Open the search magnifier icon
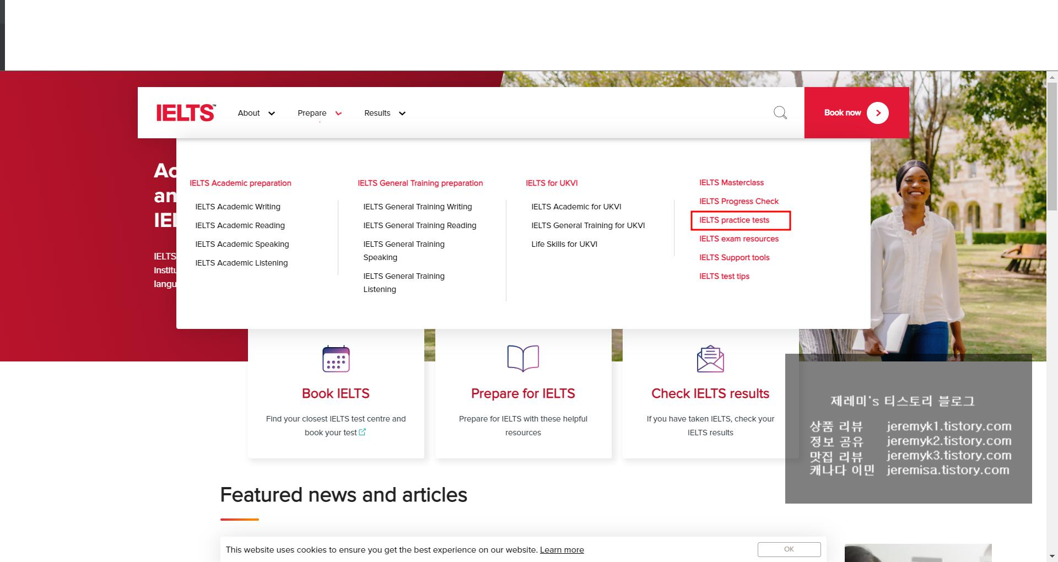The height and width of the screenshot is (562, 1058). click(780, 113)
